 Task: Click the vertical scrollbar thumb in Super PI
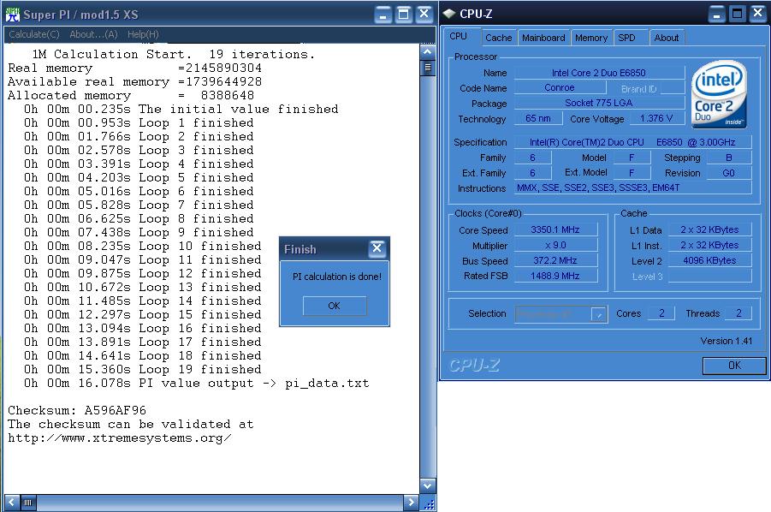pos(427,68)
